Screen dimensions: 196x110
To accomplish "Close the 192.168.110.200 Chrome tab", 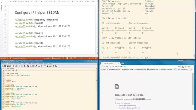I will 119,63.
